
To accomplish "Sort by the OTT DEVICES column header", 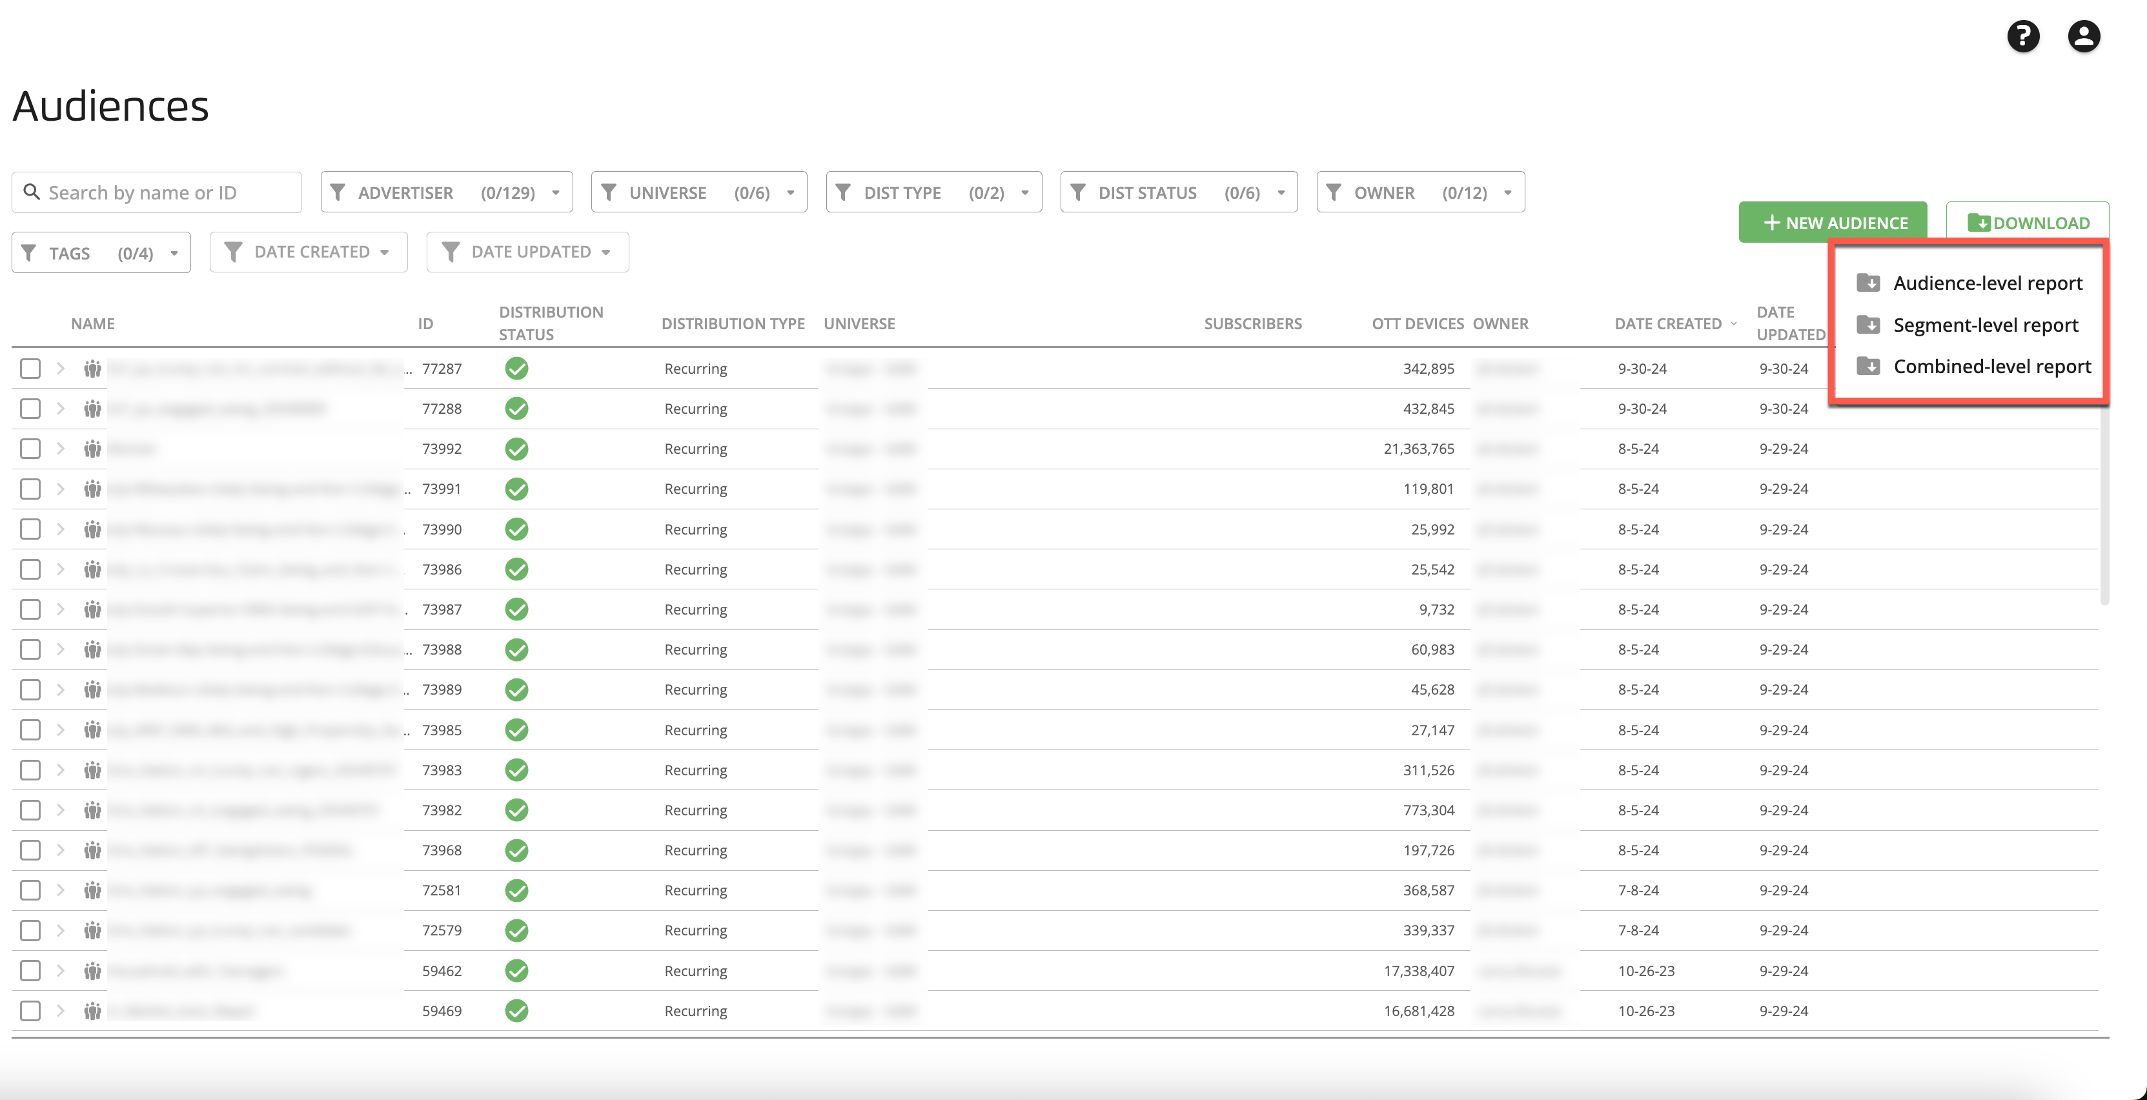I will pyautogui.click(x=1417, y=323).
